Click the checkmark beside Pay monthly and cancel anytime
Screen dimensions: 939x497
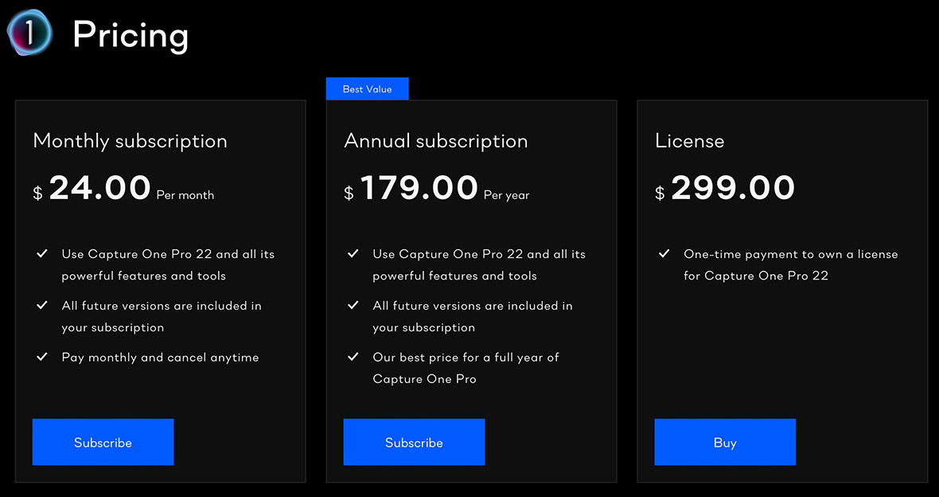(42, 357)
